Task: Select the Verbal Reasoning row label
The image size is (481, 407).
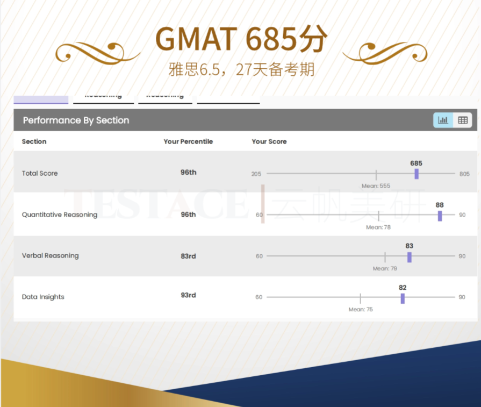Action: click(51, 256)
